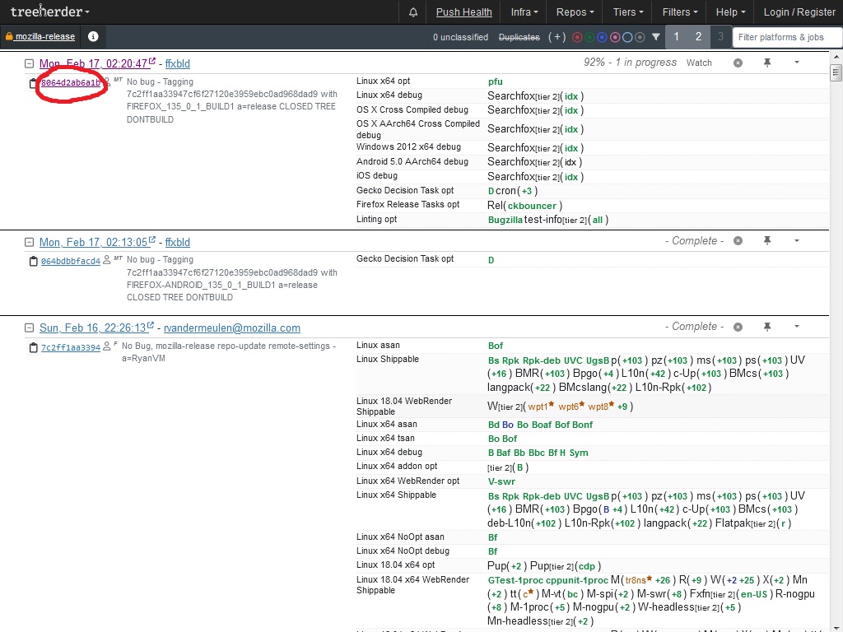Click the mozilla-release repo info icon
Image resolution: width=843 pixels, height=632 pixels.
tap(93, 37)
